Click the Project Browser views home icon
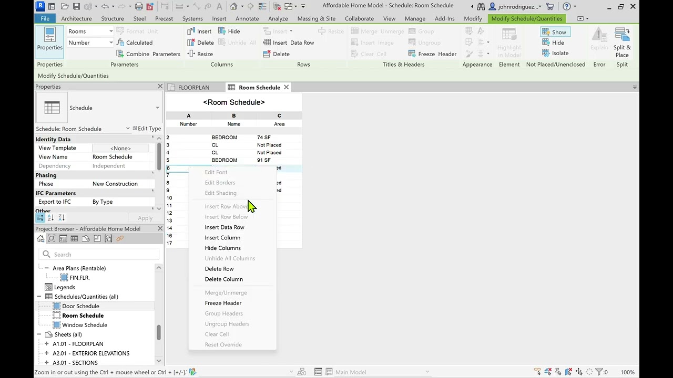Viewport: 673px width, 378px height. [40, 238]
